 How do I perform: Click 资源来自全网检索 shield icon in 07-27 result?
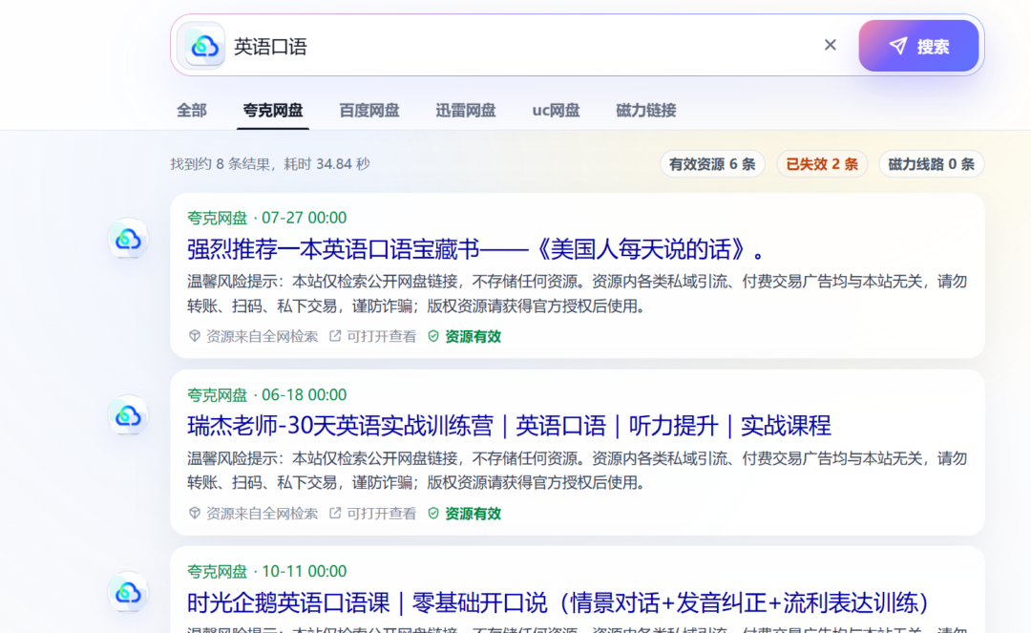pos(194,336)
